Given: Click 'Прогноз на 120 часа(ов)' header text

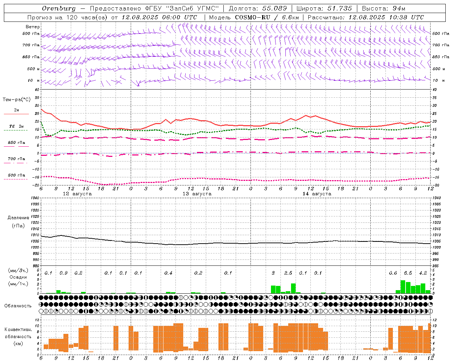Looking at the screenshot, I should point(68,17).
